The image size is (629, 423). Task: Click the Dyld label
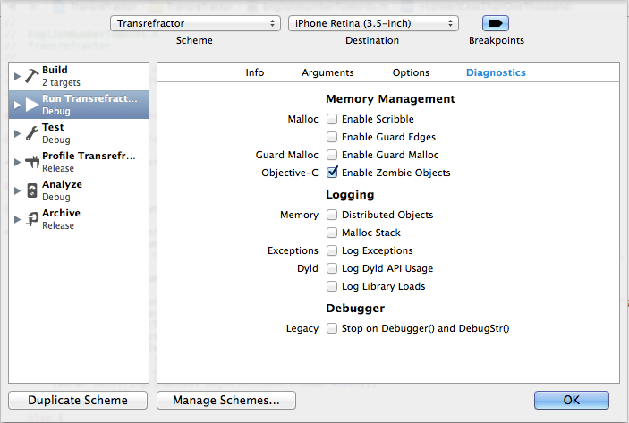307,268
